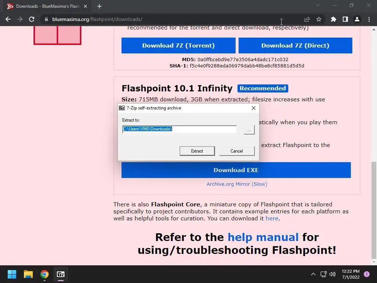Toggle the browser side panel icon
Screen dimensions: 377x283
345,19
